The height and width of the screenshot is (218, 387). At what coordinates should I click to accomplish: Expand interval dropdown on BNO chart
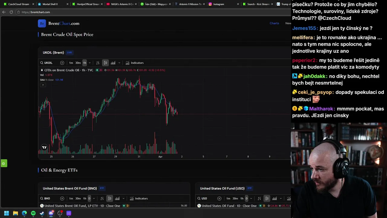(x=94, y=198)
